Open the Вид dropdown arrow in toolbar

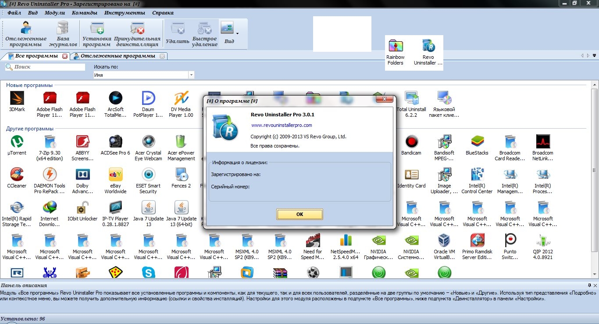237,33
